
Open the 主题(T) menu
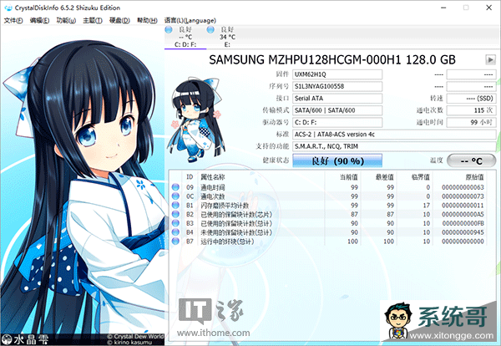pos(93,20)
